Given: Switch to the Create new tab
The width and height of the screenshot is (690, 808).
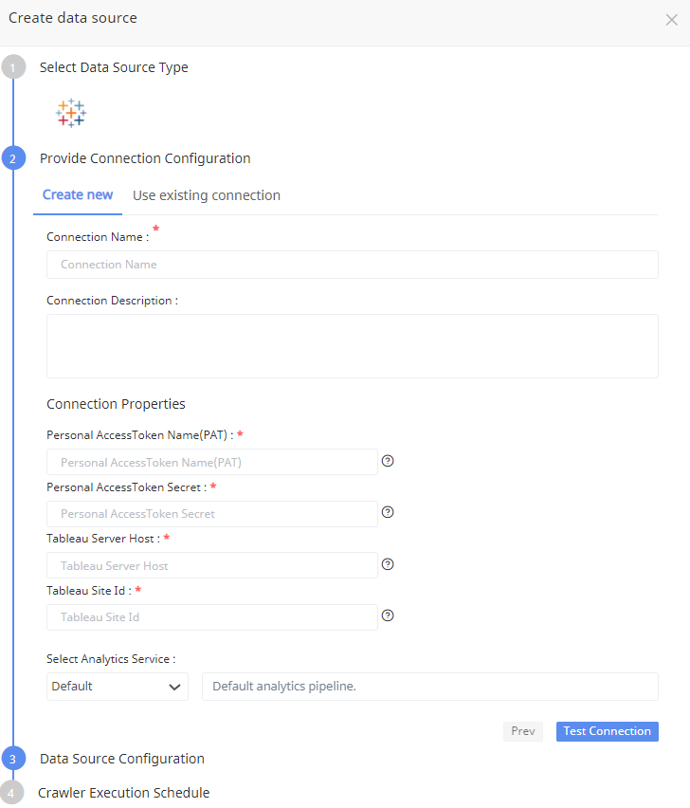Looking at the screenshot, I should tap(78, 195).
